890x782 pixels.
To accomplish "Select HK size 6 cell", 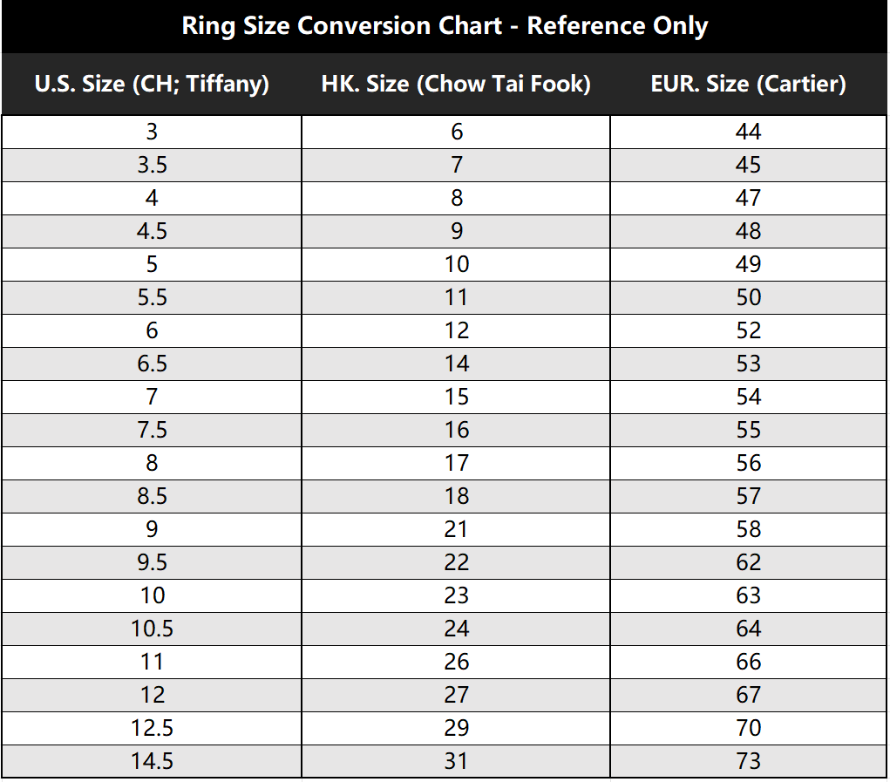I will point(456,132).
